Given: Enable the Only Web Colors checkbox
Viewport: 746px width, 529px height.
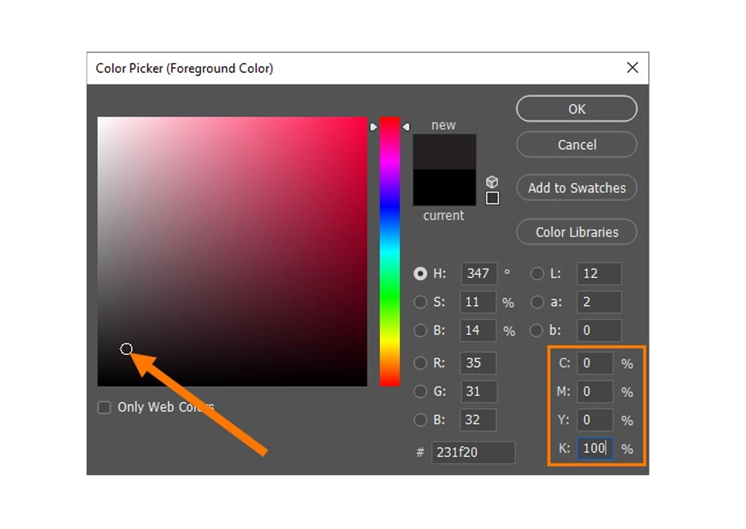Looking at the screenshot, I should click(104, 407).
